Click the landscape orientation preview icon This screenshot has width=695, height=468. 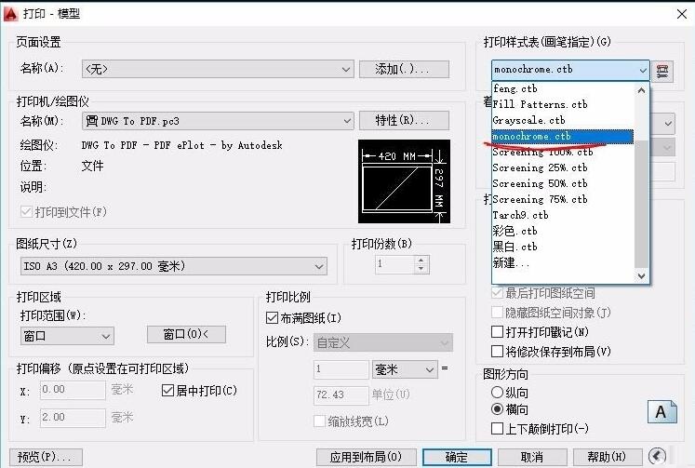pyautogui.click(x=662, y=412)
